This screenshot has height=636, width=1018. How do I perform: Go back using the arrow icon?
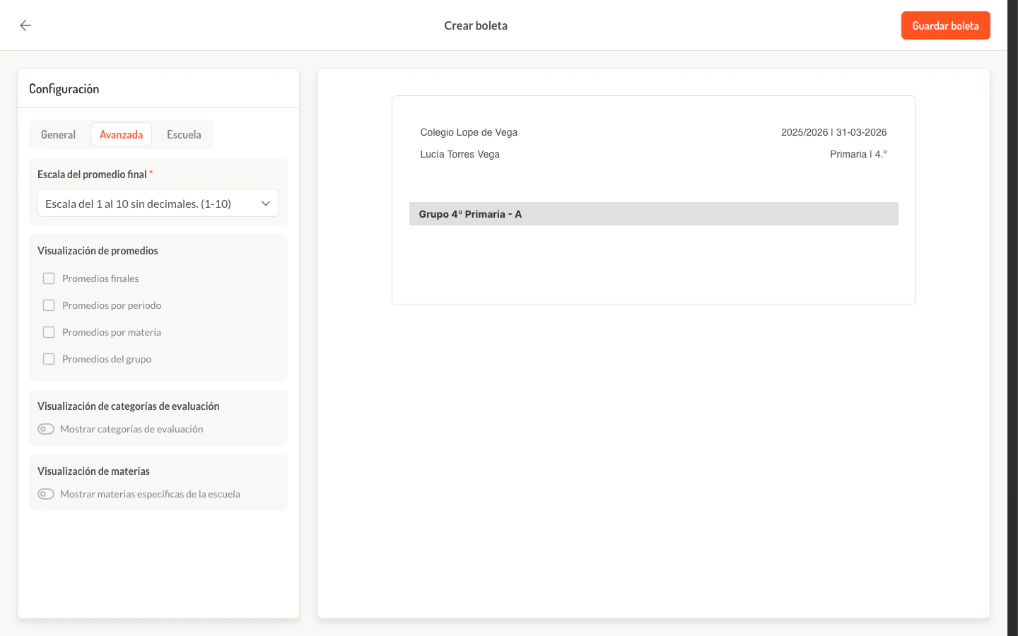[25, 25]
